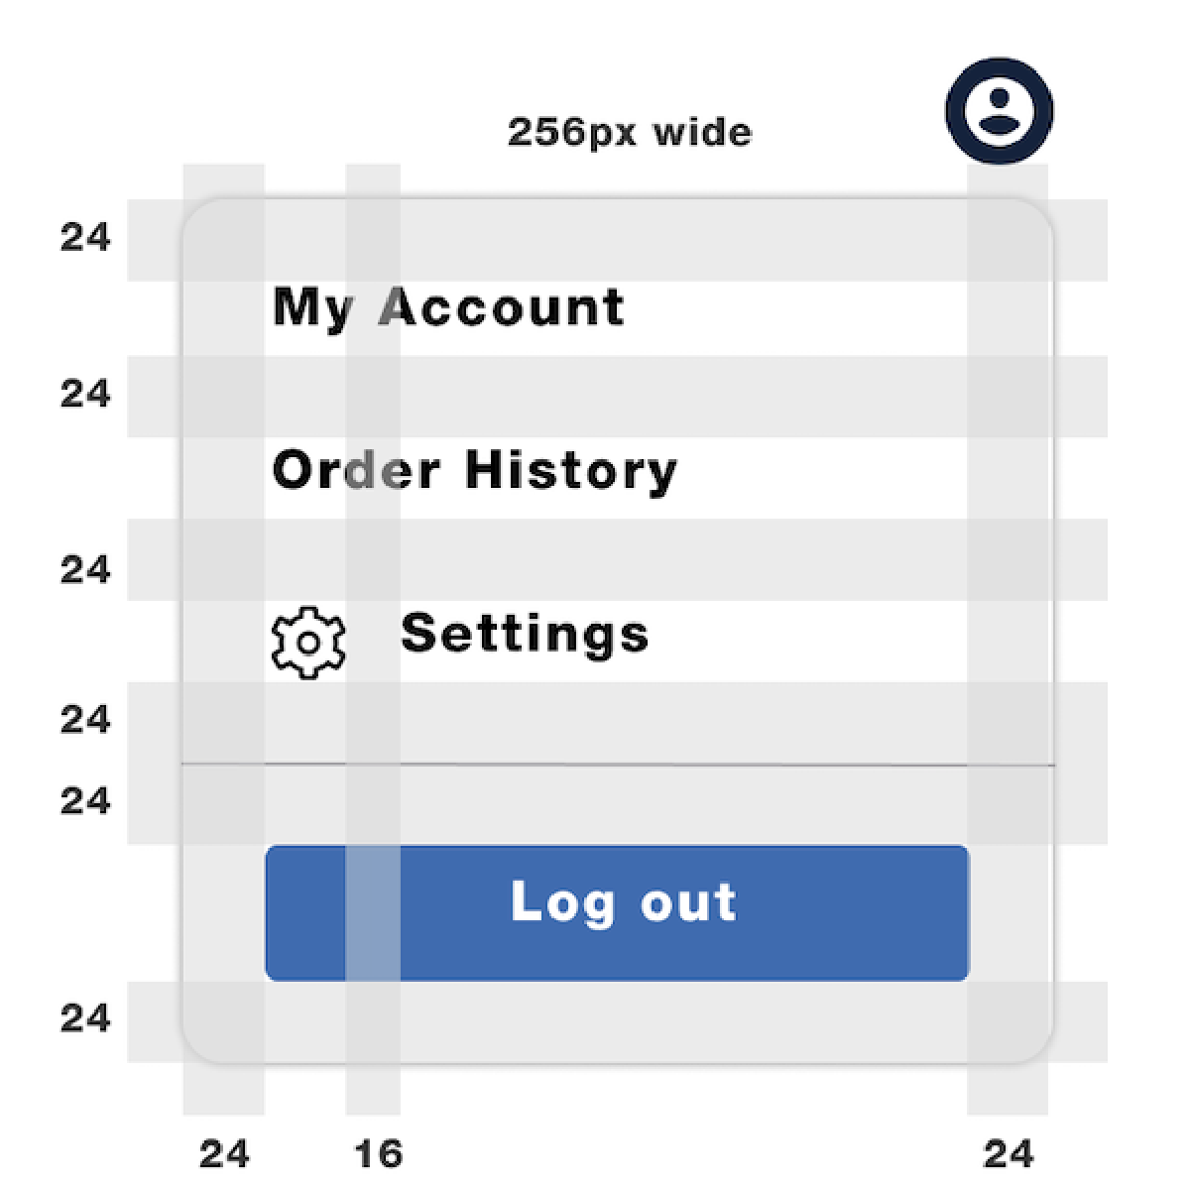Viewport: 1190px width, 1190px height.
Task: Click the profile avatar icon
Action: pyautogui.click(x=999, y=110)
